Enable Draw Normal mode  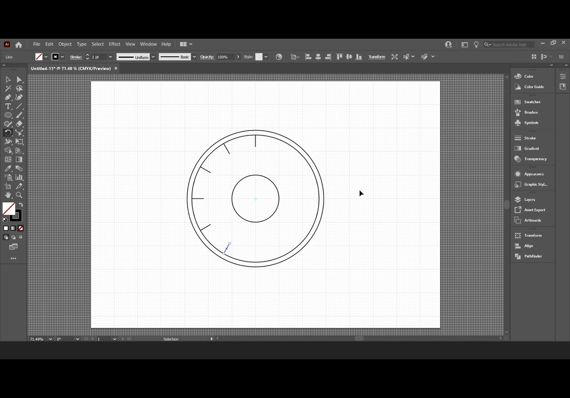[x=6, y=237]
